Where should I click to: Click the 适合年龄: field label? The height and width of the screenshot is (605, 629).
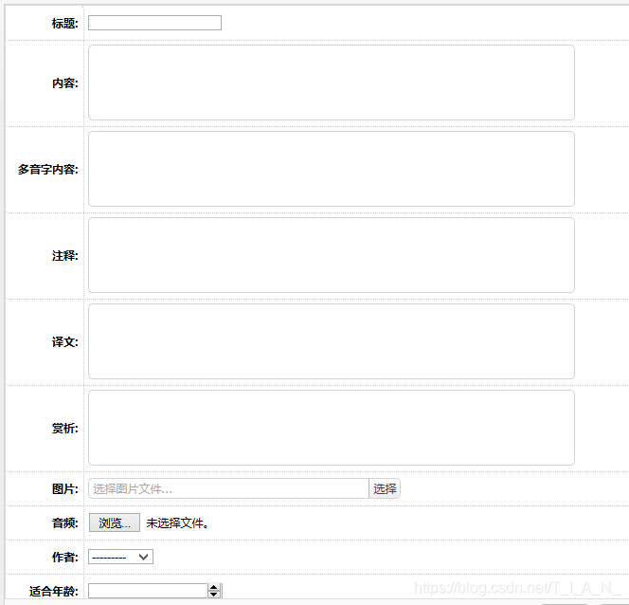[54, 592]
